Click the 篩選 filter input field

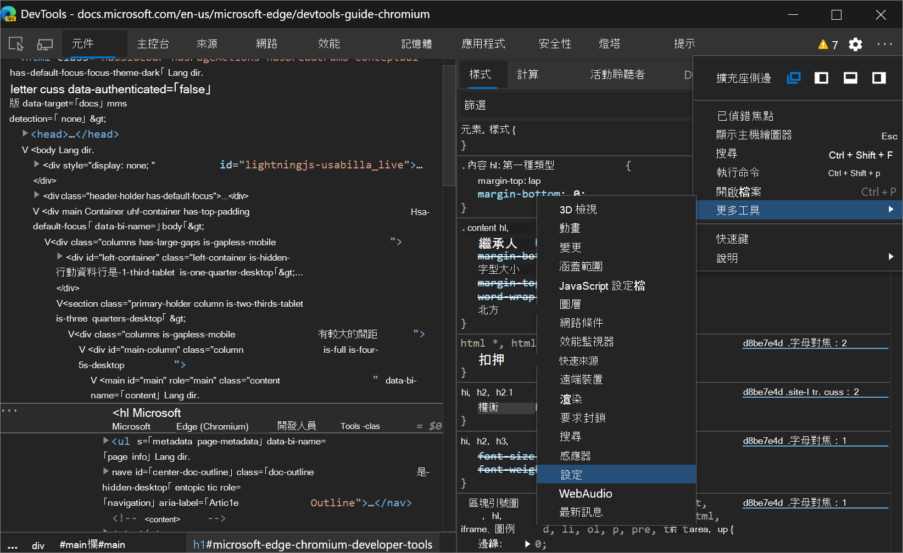tap(575, 105)
